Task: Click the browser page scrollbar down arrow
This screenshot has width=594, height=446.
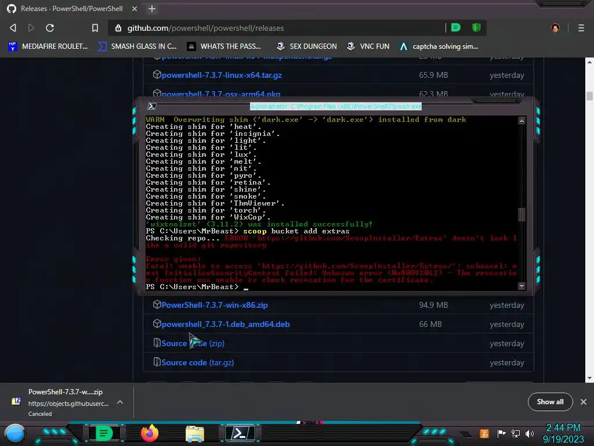Action: point(589,378)
